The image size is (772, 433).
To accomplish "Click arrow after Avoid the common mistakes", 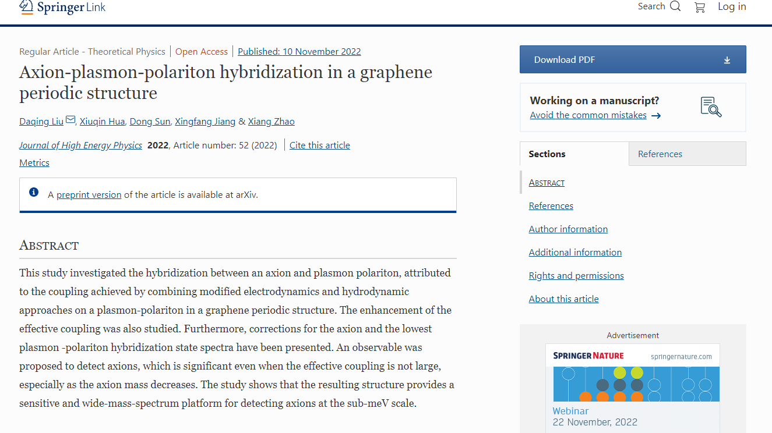I will pyautogui.click(x=656, y=116).
